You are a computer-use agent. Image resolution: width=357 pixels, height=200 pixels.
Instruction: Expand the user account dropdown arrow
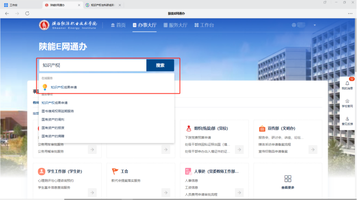click(x=314, y=25)
